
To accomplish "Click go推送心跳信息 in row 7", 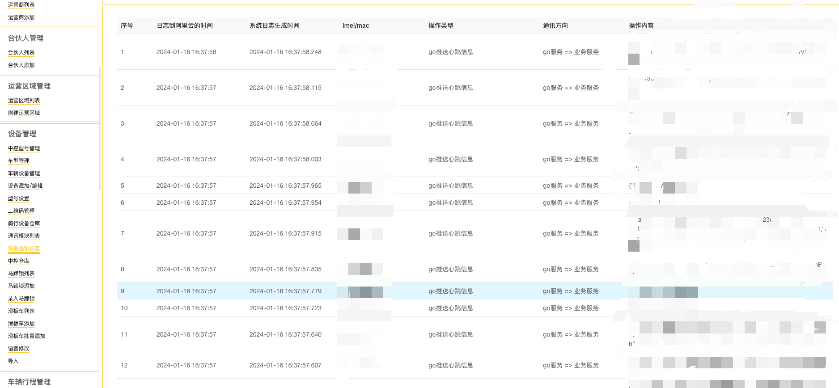I will pos(451,233).
